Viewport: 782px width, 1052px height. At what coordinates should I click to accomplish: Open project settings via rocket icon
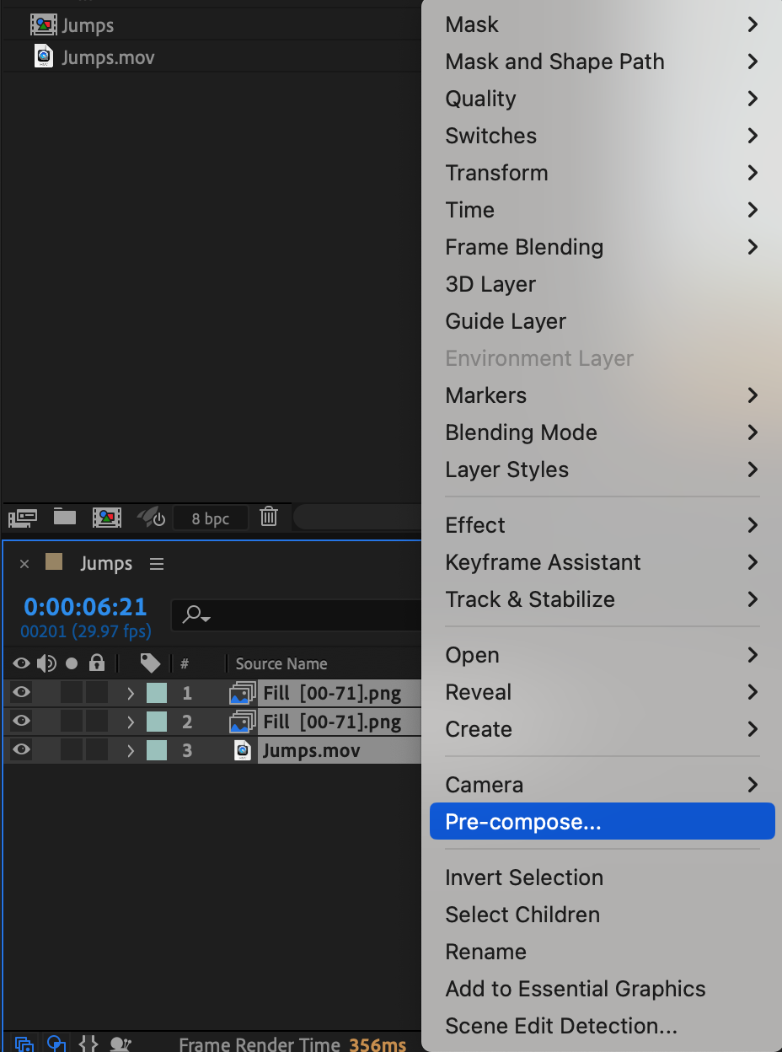[x=151, y=517]
